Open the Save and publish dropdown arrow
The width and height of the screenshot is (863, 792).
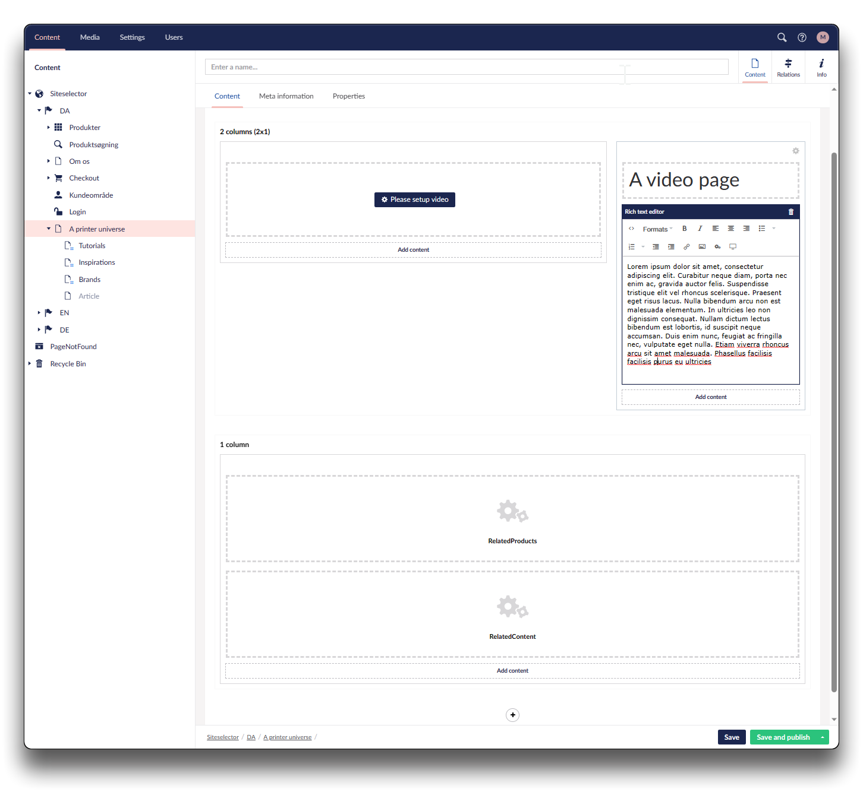pyautogui.click(x=823, y=737)
